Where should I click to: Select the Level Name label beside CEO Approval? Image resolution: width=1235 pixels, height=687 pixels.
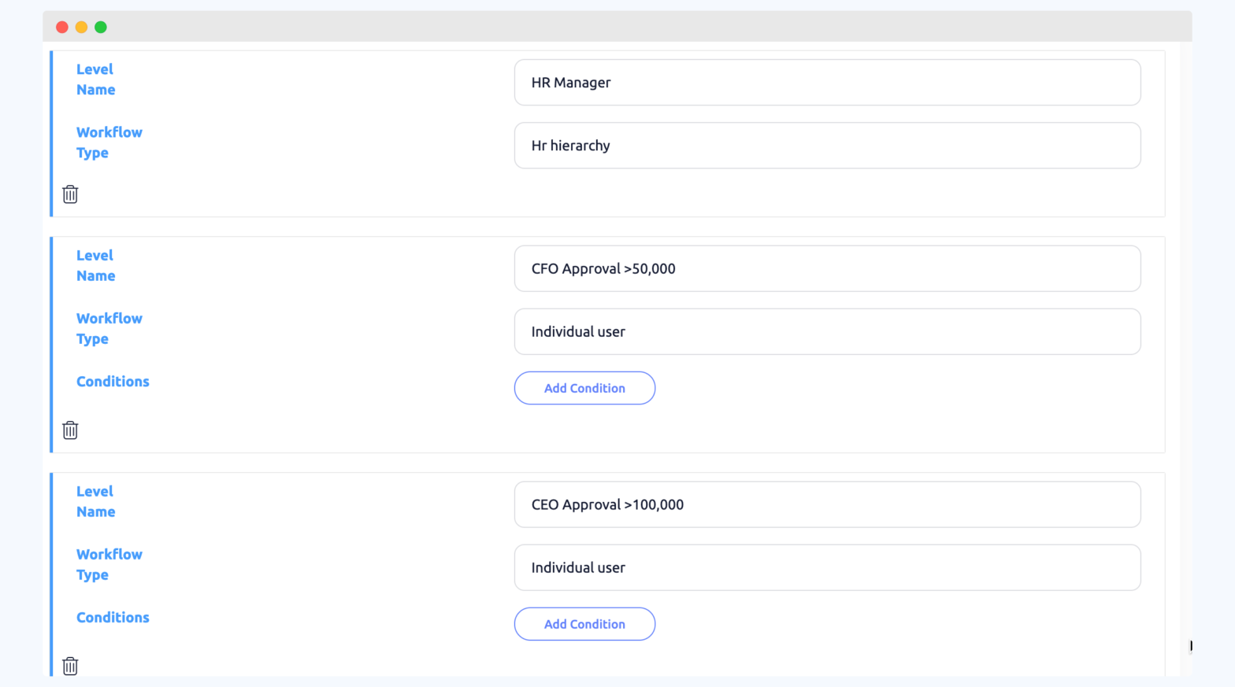click(x=95, y=501)
